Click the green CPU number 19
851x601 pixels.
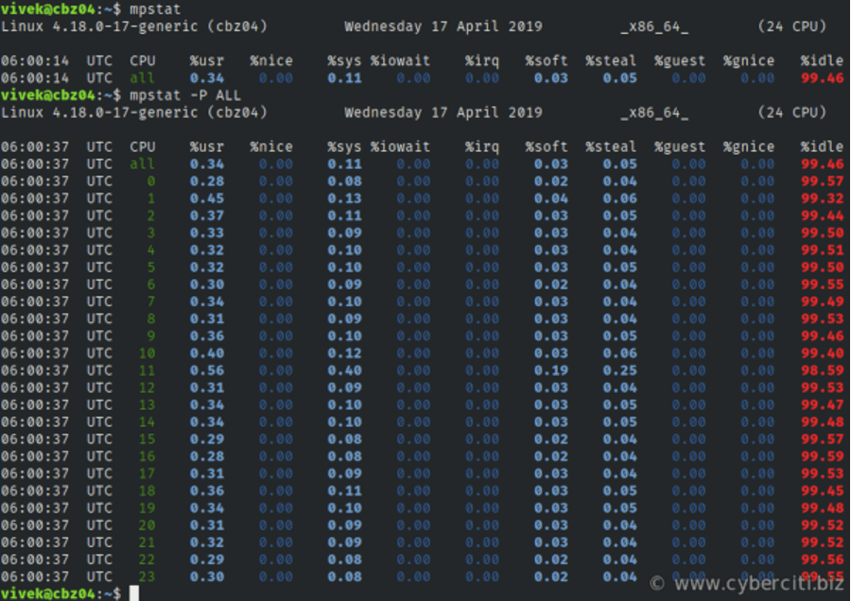(x=147, y=508)
